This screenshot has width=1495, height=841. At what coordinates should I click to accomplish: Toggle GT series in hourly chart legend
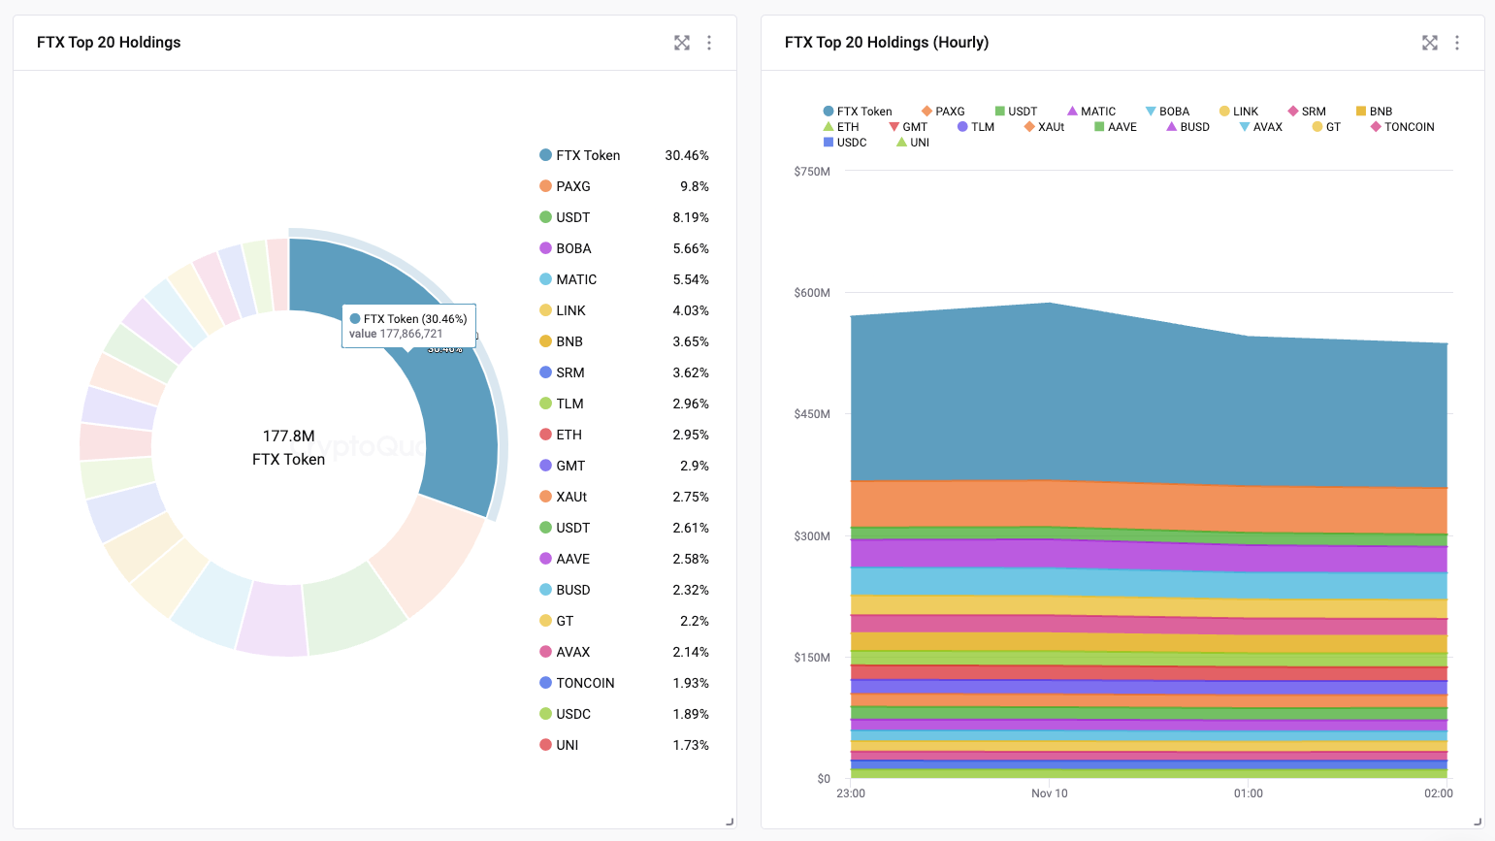point(1326,127)
